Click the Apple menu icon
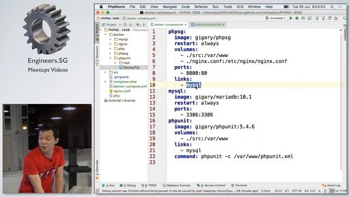 tap(101, 7)
